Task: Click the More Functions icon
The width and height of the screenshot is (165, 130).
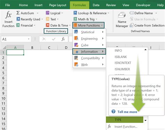Action: click(x=75, y=25)
